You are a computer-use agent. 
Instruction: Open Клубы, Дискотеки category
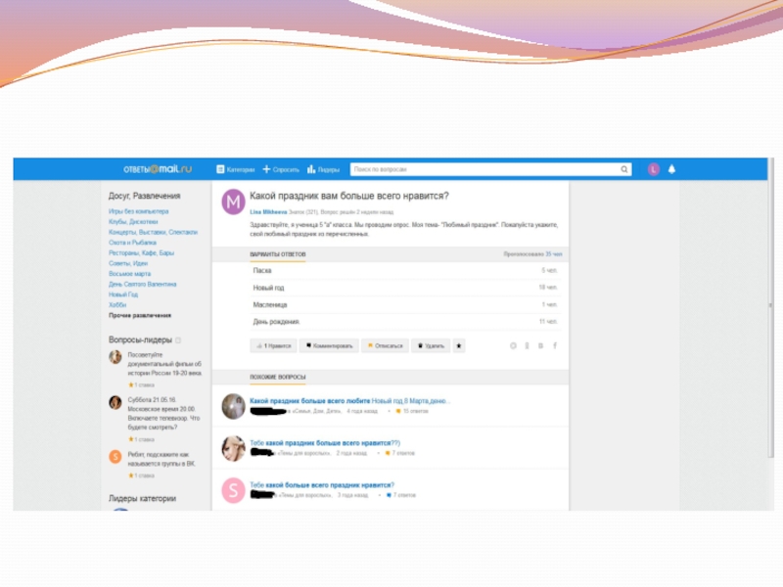point(133,222)
